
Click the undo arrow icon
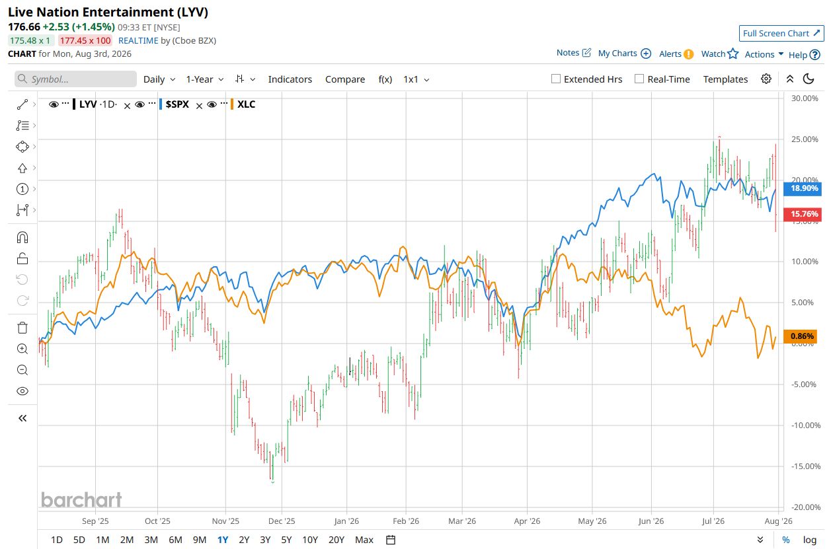22,279
